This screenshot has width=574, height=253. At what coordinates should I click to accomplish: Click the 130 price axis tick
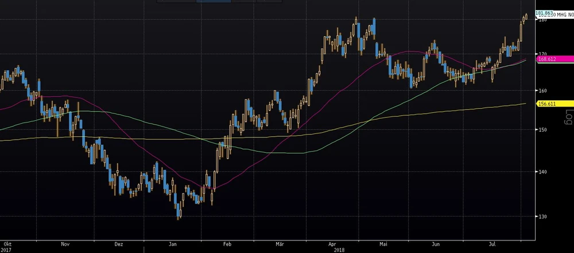(542, 216)
